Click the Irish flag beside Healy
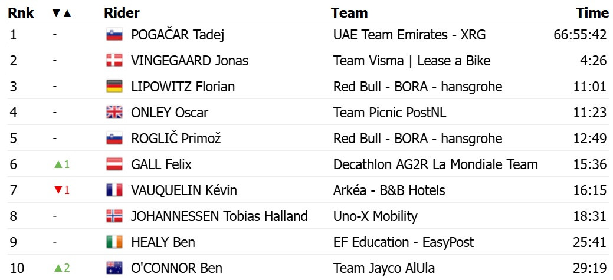This screenshot has height=280, width=613. (114, 242)
